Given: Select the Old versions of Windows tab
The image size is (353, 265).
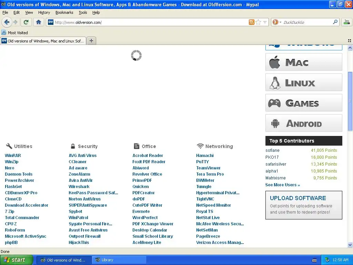Looking at the screenshot, I should point(43,41).
